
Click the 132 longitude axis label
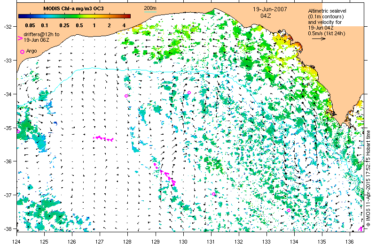pyautogui.click(x=239, y=241)
